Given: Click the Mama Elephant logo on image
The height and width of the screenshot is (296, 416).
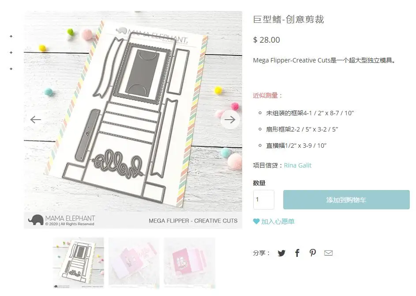Looking at the screenshot, I should pos(62,220).
